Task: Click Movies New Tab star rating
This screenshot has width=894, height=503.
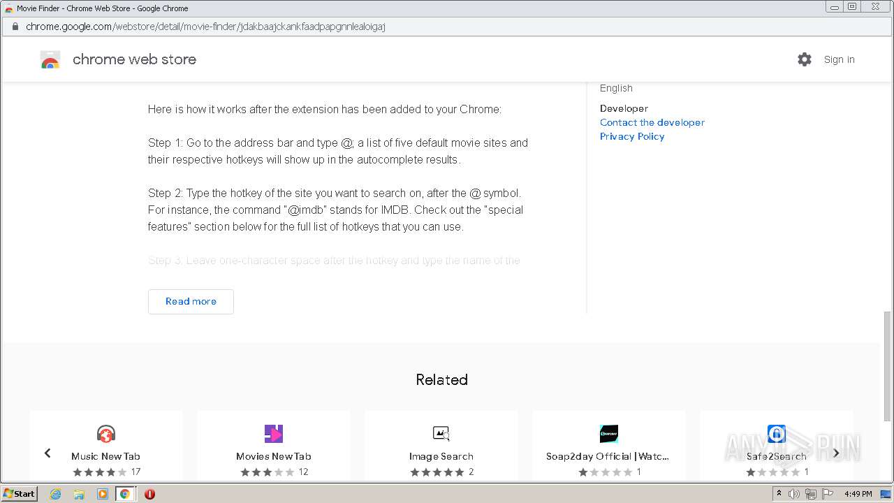Action: 268,472
